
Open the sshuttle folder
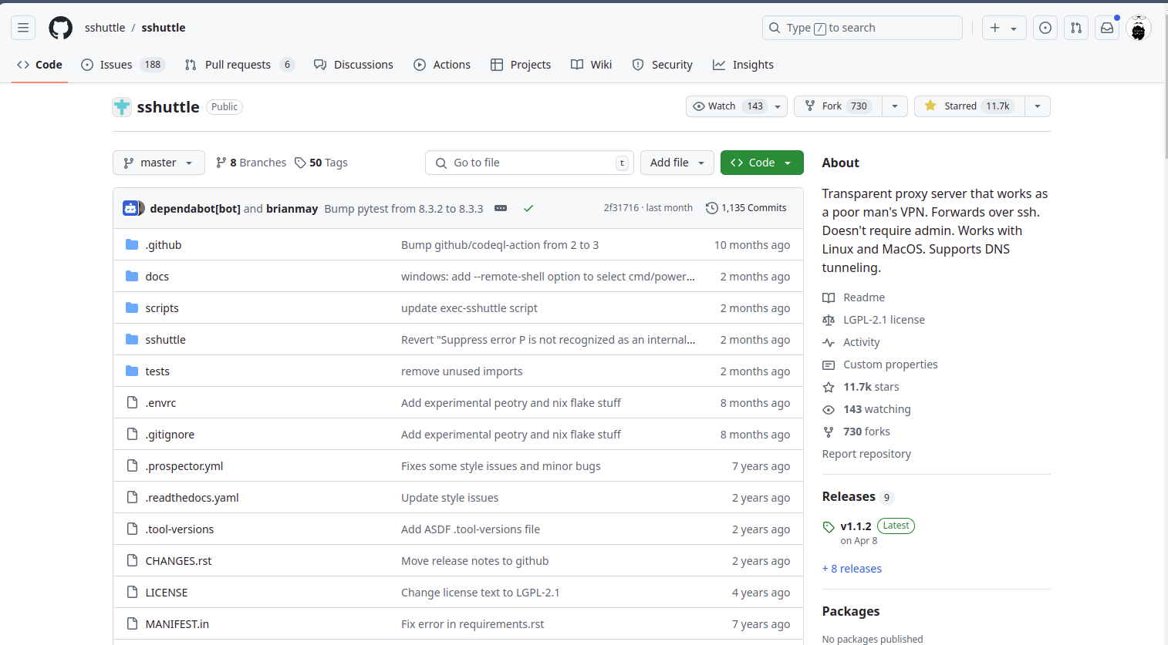point(165,340)
